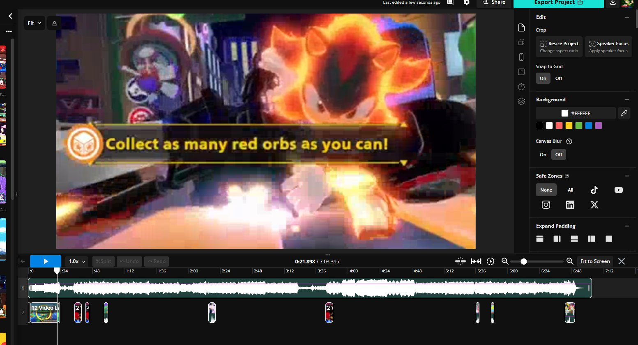Image resolution: width=638 pixels, height=345 pixels.
Task: Pick the LinkedIn safe zone icon
Action: click(570, 205)
